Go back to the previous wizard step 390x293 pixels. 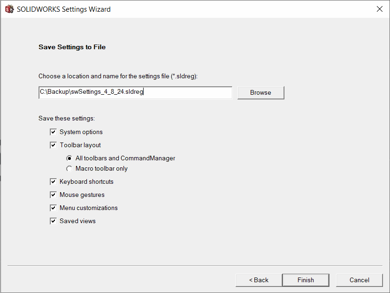(259, 280)
